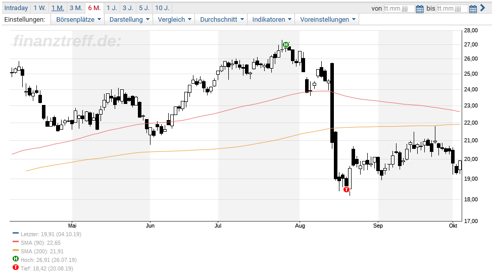Select the 1 M. time range tab
The width and height of the screenshot is (495, 273).
[x=58, y=8]
